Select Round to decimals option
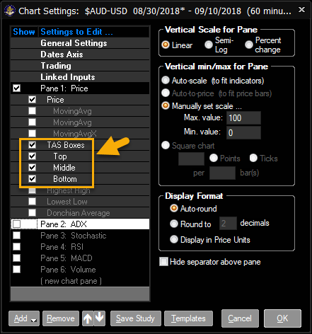This screenshot has width=312, height=334. (174, 224)
